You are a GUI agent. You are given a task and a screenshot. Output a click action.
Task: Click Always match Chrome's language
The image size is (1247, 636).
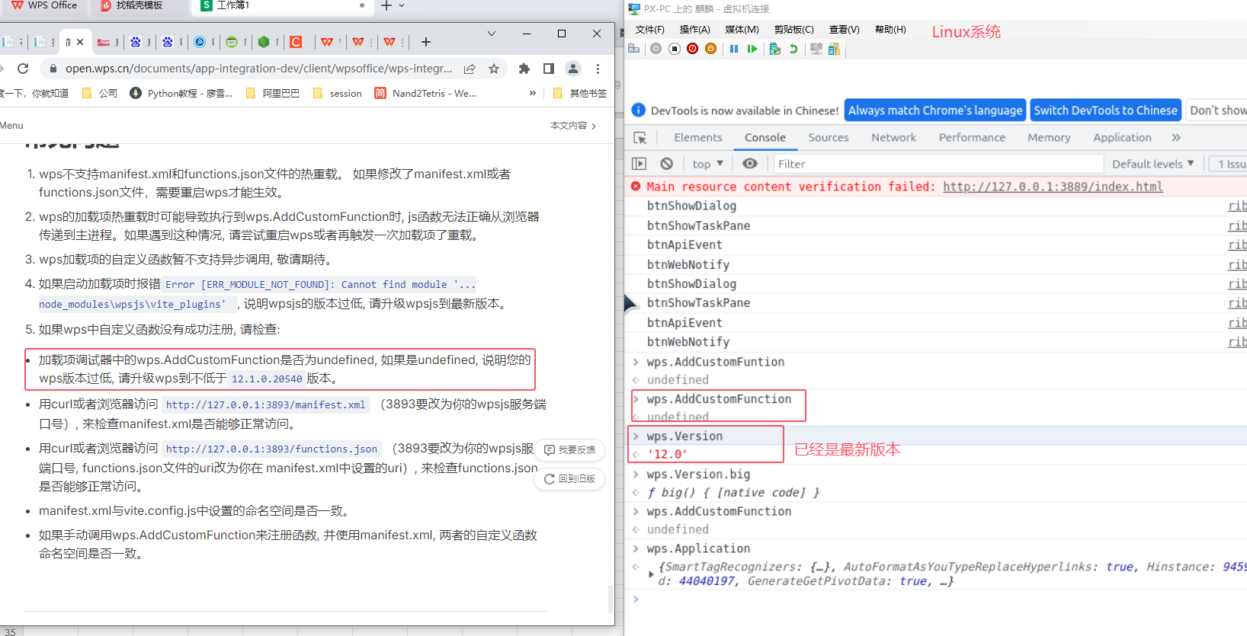[935, 110]
